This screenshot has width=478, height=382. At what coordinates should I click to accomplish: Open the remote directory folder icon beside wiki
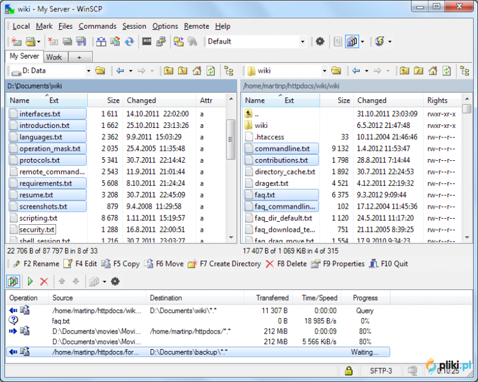pyautogui.click(x=336, y=71)
